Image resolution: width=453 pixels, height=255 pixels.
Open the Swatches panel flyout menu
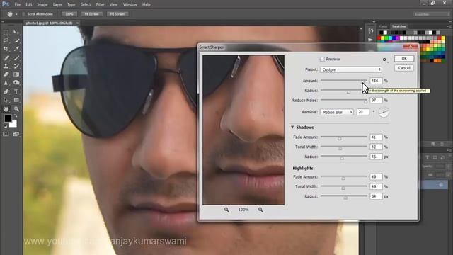pos(449,26)
